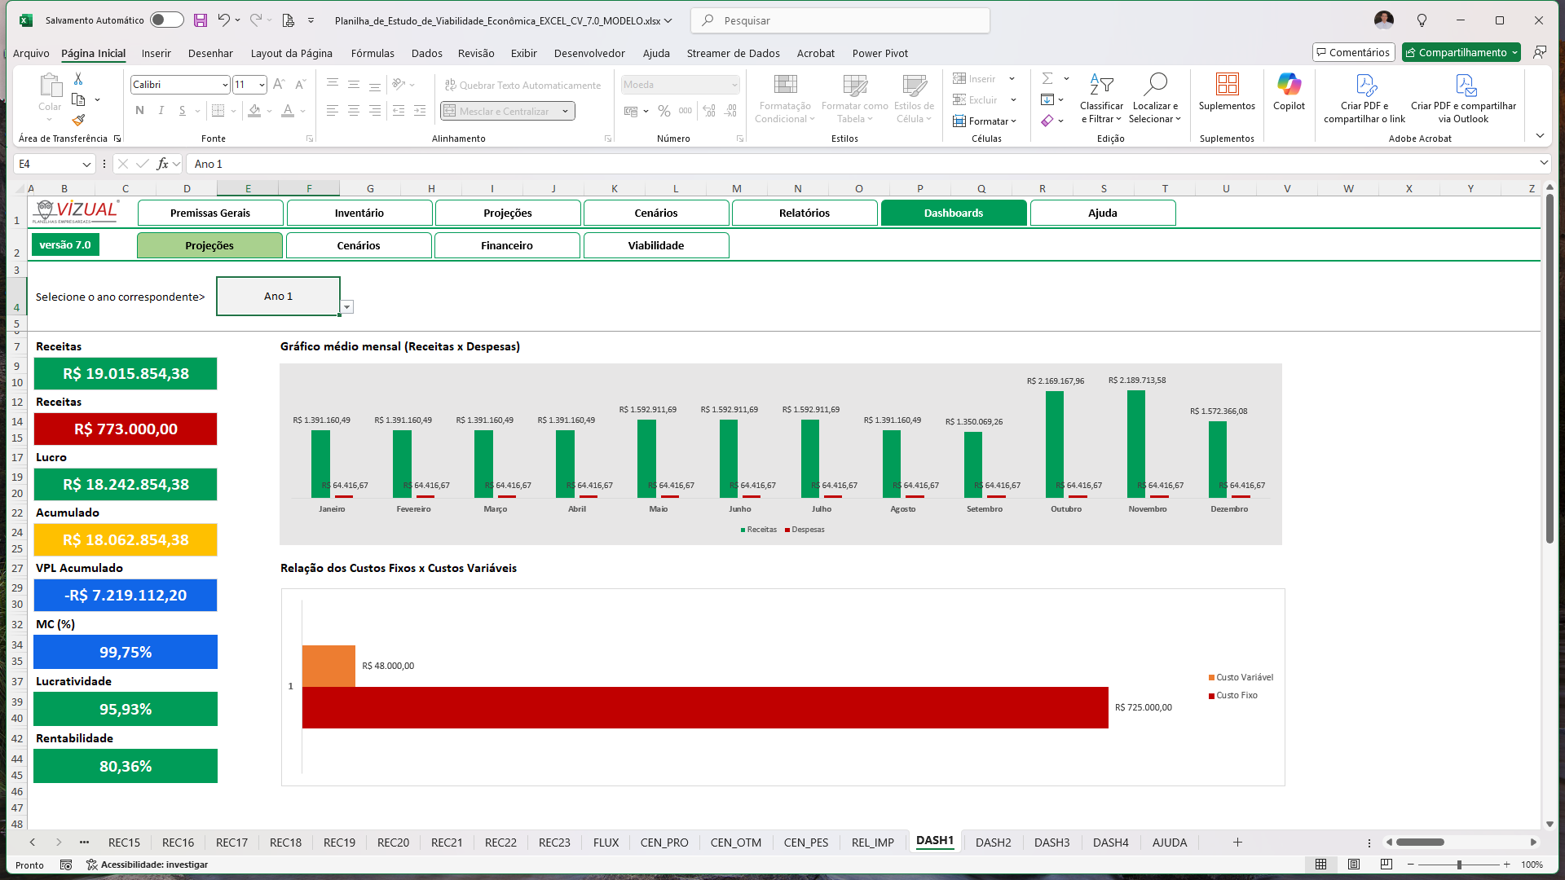This screenshot has height=880, width=1565.
Task: Center text horizontally alignment icon
Action: (x=354, y=111)
